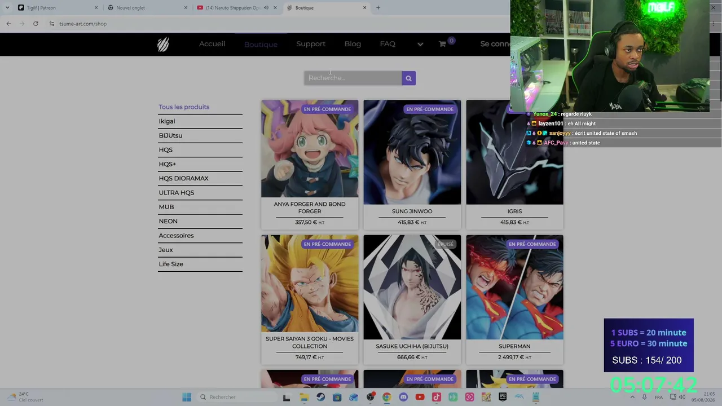Filter by the BIJUtsu category
This screenshot has width=722, height=406.
[x=170, y=135]
